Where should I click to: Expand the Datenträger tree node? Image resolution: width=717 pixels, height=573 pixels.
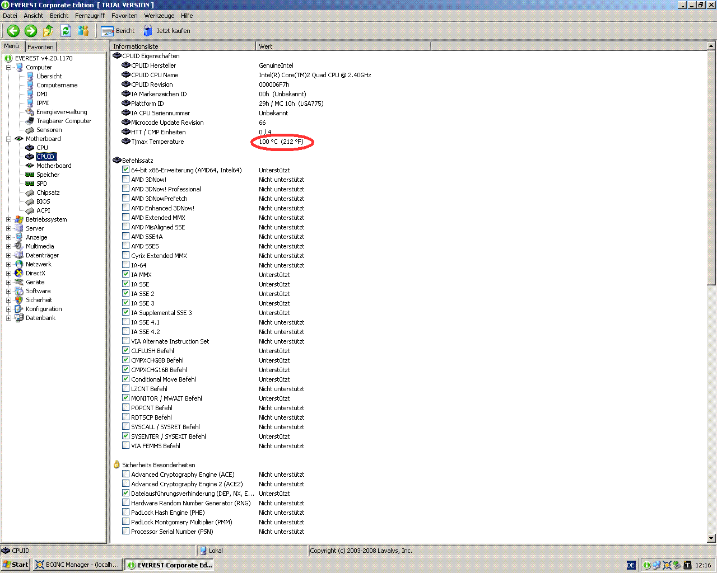(x=8, y=255)
